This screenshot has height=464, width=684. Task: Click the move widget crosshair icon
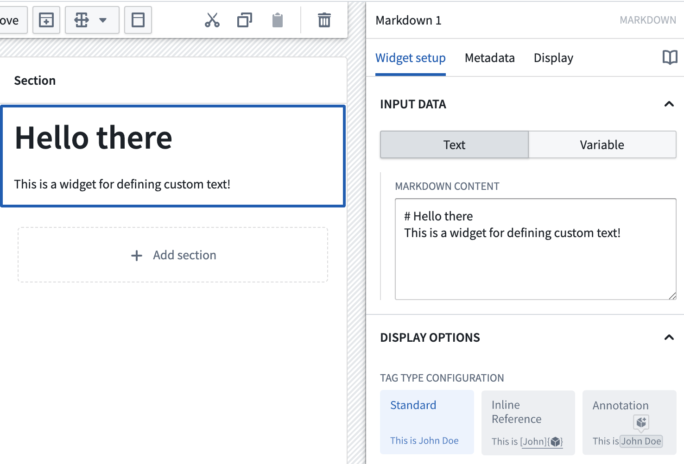pos(82,20)
